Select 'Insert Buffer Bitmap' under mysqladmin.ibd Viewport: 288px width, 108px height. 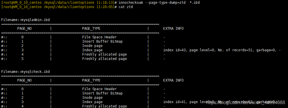click(x=102, y=41)
